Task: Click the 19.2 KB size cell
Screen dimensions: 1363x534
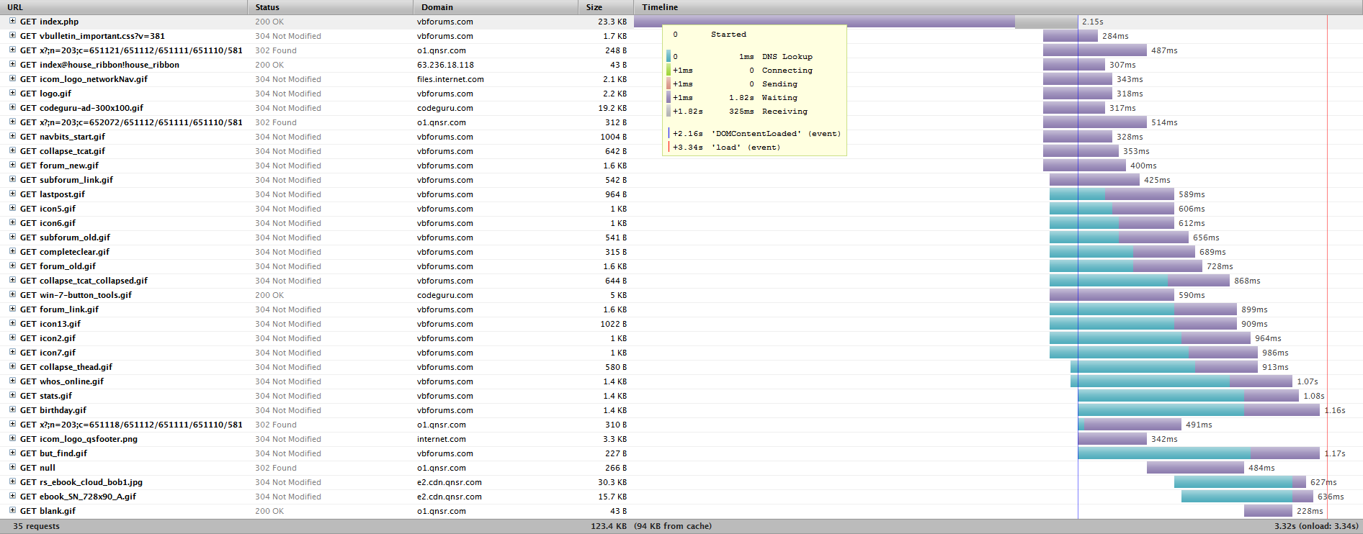Action: point(612,108)
